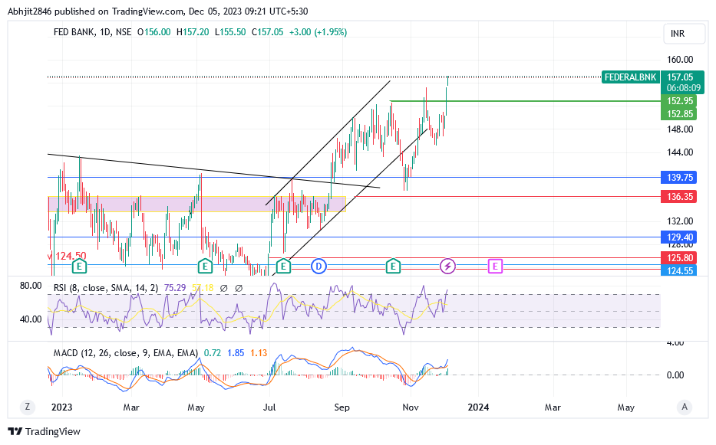Click the 40.00 RSI scale label
This screenshot has width=716, height=445.
pos(31,319)
